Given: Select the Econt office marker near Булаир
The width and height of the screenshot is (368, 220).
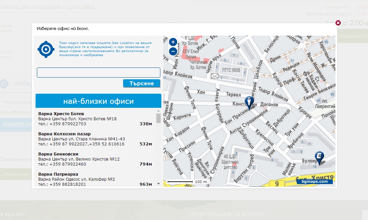Looking at the screenshot, I should 319,157.
